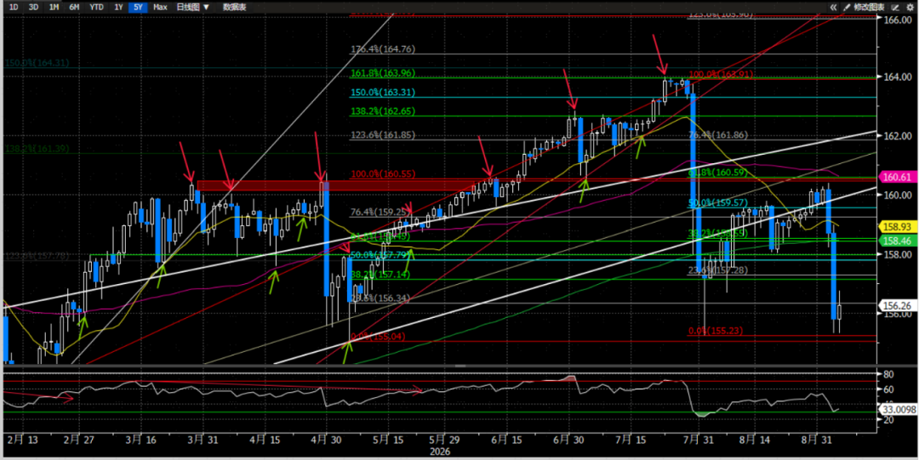Click the 100.0%(160.55) Fibonacci label
Viewport: 919px width, 460px height.
[x=383, y=174]
